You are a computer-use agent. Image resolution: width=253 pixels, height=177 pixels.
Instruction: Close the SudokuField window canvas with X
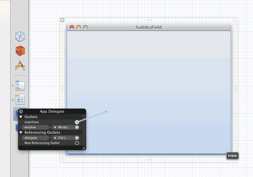(62, 20)
